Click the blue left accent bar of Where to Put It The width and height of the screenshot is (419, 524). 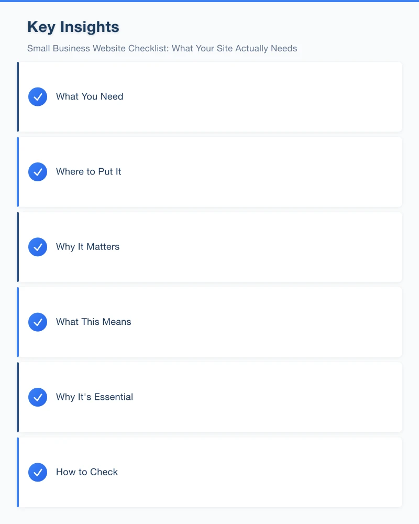tap(18, 172)
